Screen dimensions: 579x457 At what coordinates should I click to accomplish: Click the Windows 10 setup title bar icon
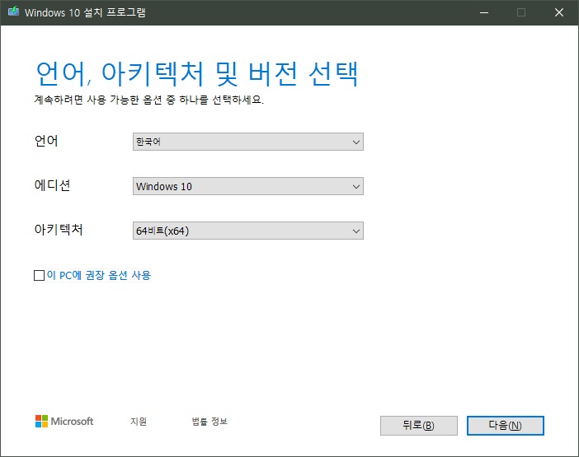click(14, 12)
